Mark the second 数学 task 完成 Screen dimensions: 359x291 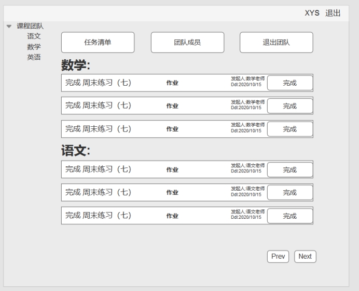pos(290,106)
